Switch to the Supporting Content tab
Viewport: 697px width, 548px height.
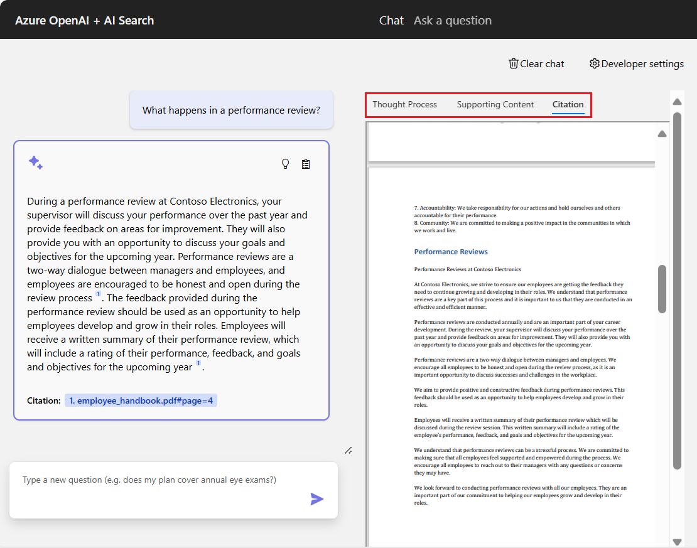(x=495, y=104)
